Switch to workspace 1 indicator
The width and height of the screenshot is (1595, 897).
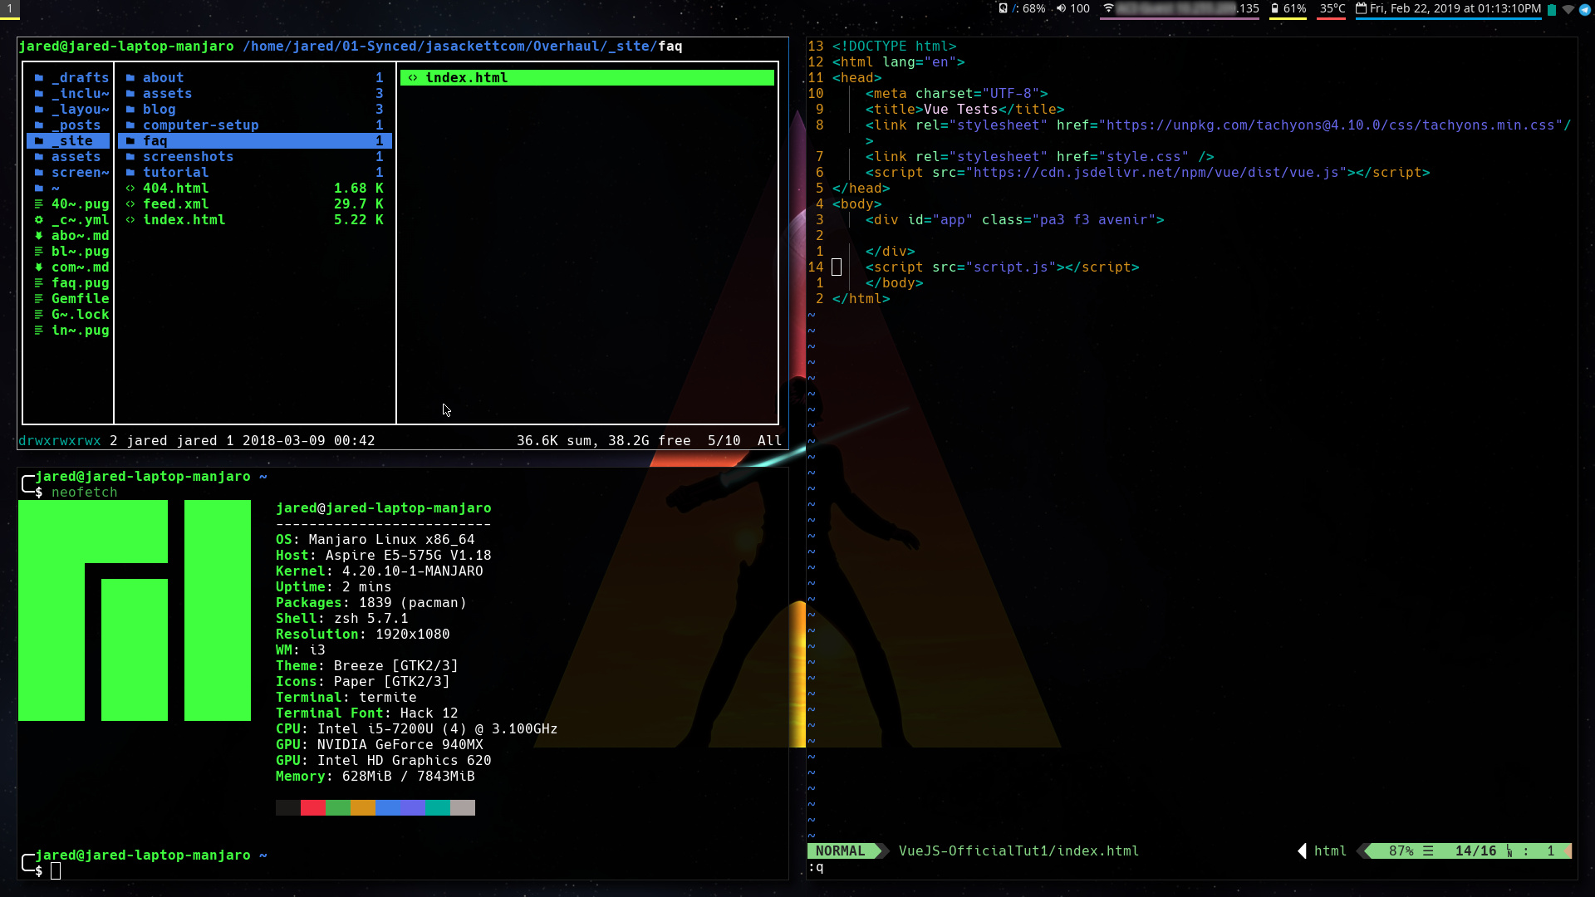point(10,8)
